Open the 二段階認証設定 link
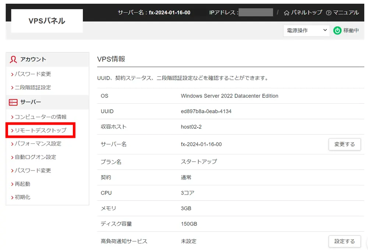The image size is (368, 250). (33, 87)
